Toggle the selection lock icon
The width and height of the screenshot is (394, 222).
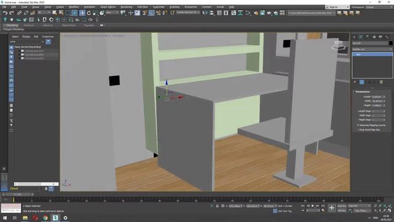[x=217, y=206]
